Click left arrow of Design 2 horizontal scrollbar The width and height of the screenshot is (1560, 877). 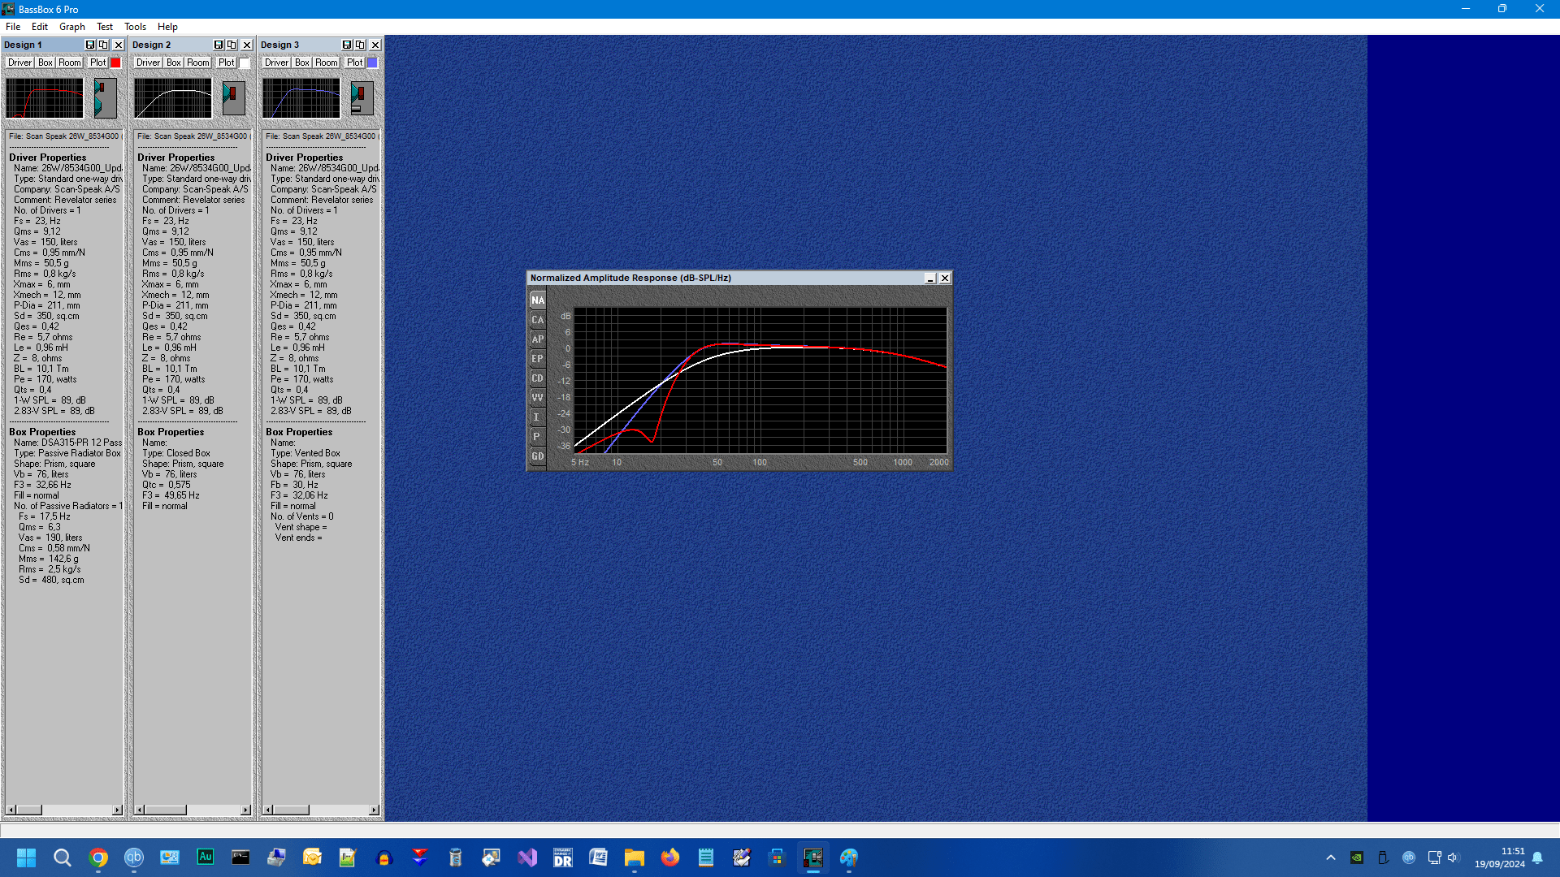[x=139, y=810]
